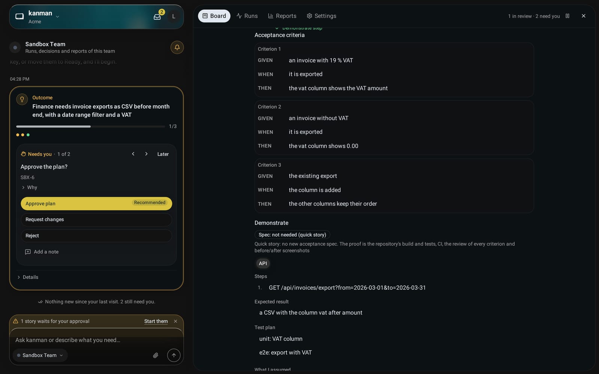Viewport: 599px width, 374px height.
Task: Go to next needs-you item
Action: 146,154
